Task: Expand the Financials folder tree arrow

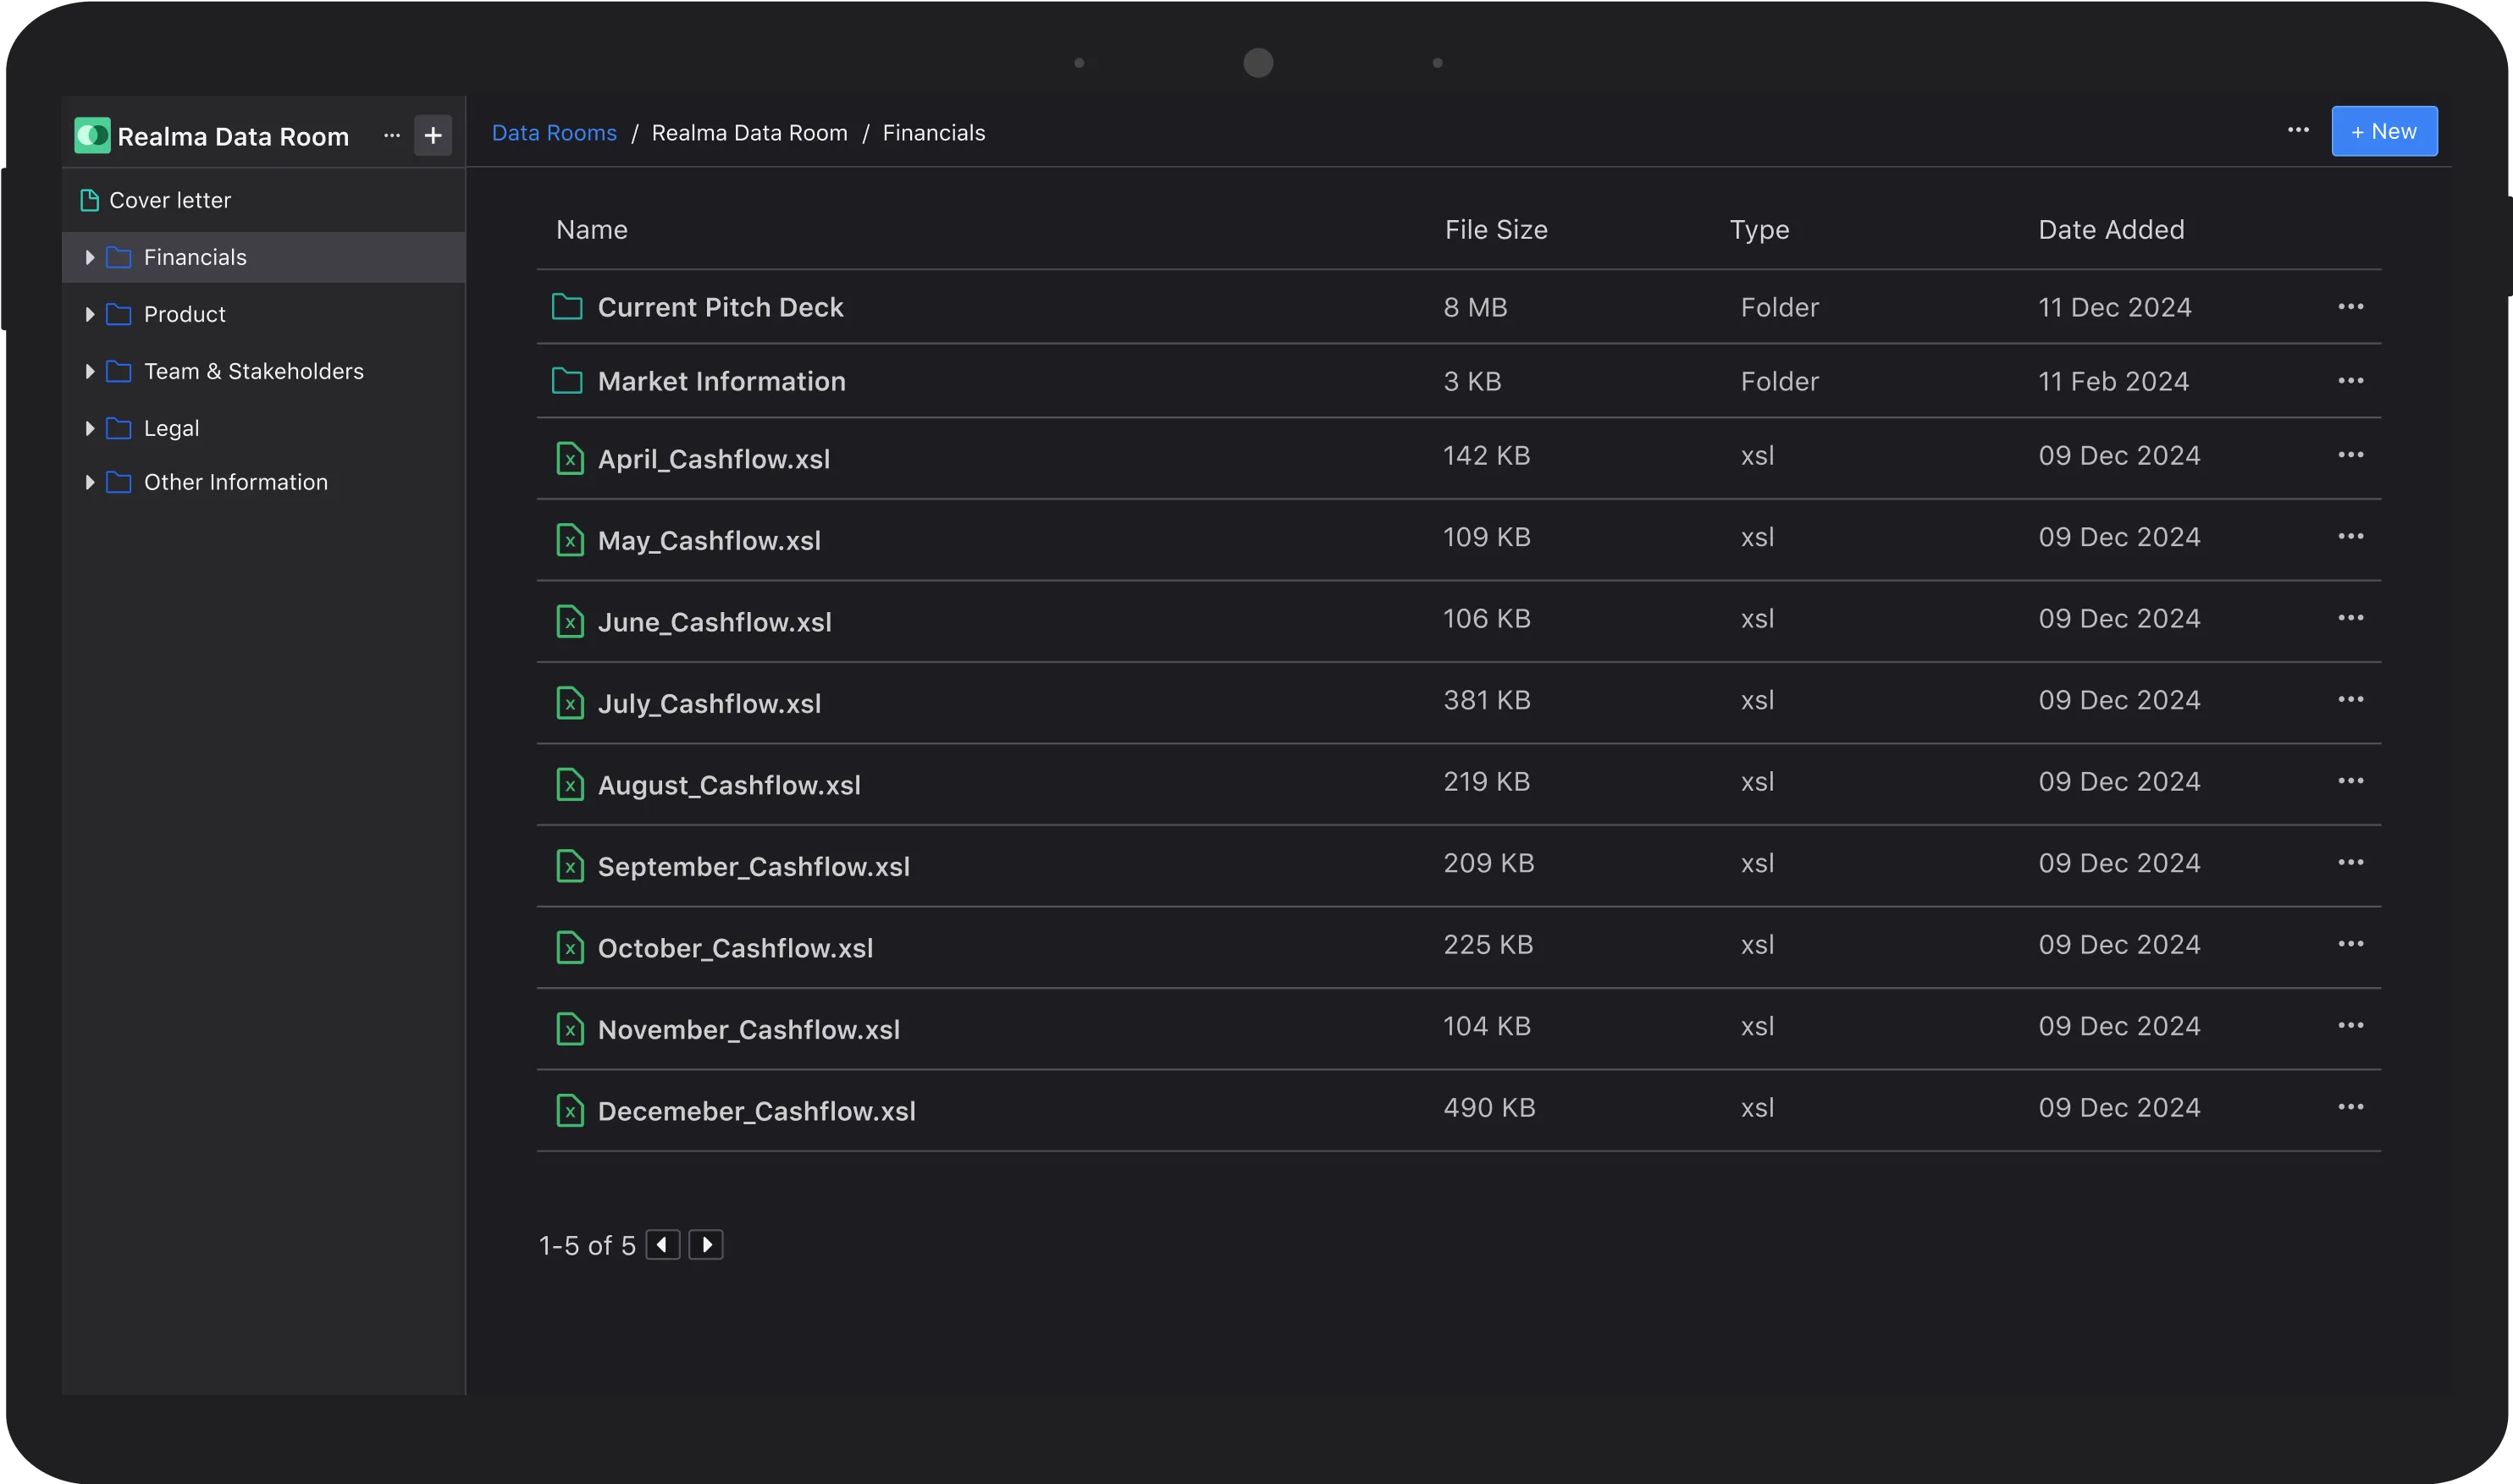Action: [x=90, y=258]
